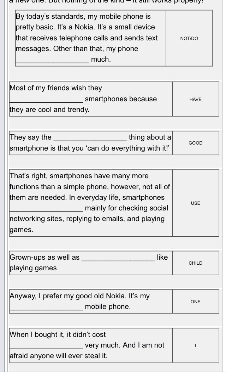
Task: Click the blank before 'mobile phone.'
Action: [46, 306]
